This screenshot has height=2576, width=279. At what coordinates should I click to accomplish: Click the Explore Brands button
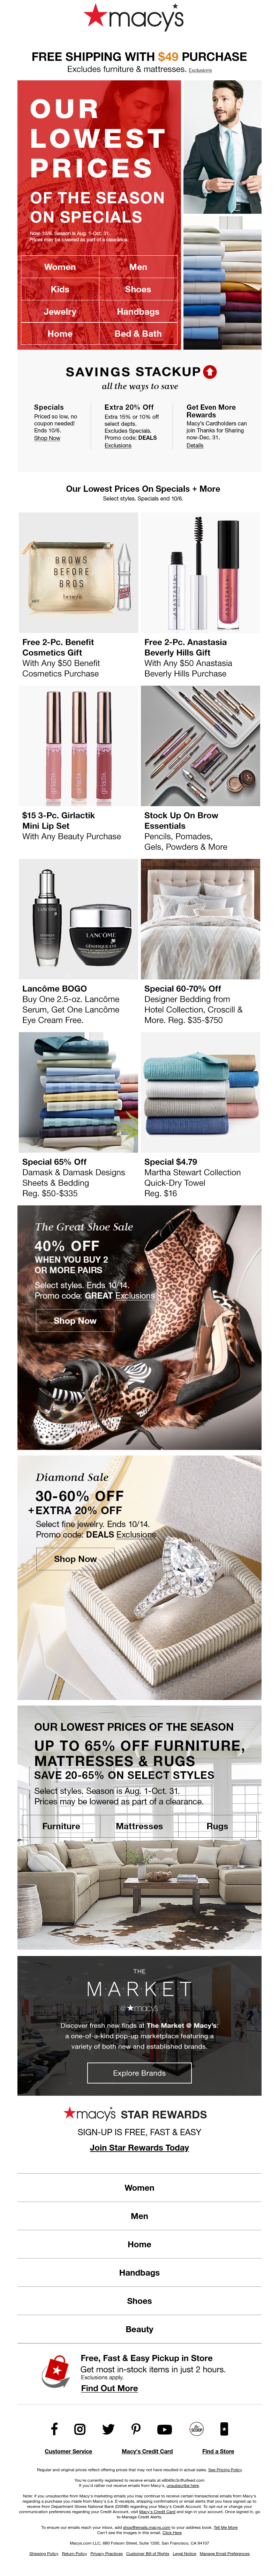(x=139, y=2044)
